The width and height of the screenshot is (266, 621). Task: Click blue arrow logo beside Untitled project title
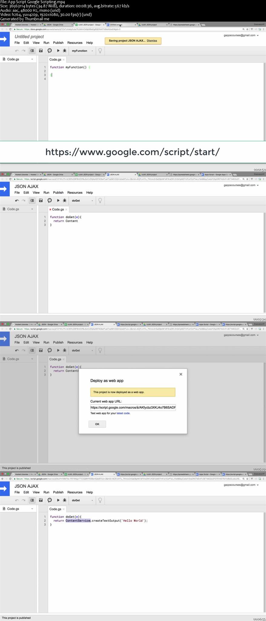pos(5,39)
